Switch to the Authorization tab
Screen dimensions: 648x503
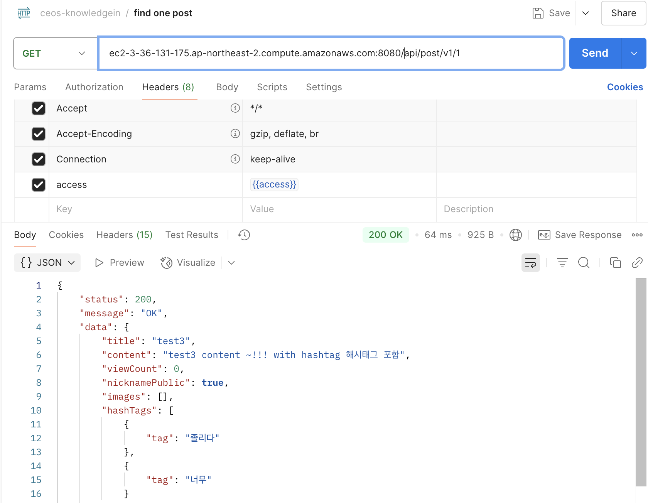tap(94, 87)
